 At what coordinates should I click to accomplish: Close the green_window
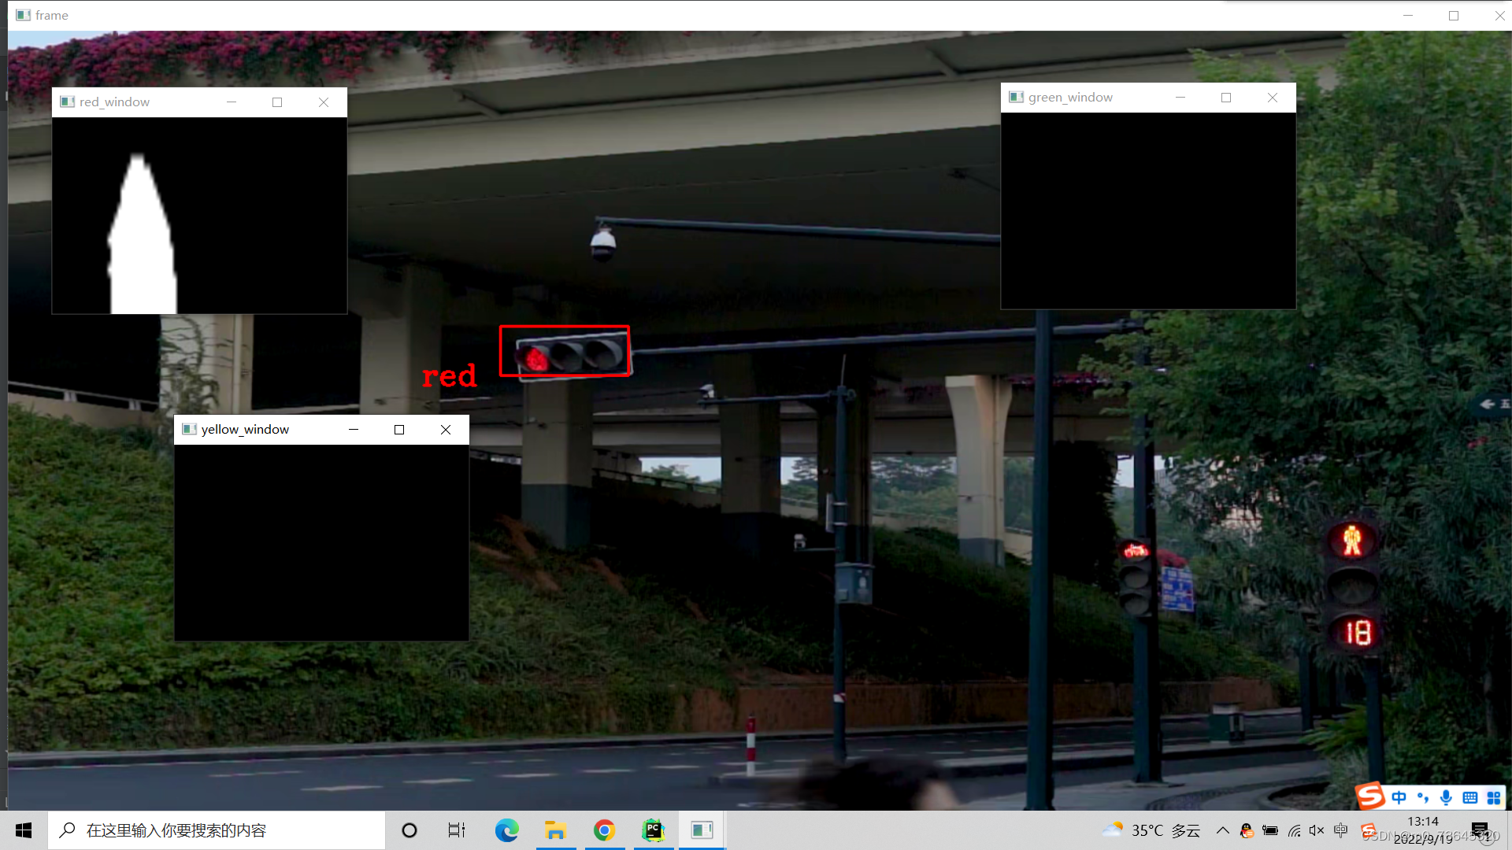[1273, 98]
